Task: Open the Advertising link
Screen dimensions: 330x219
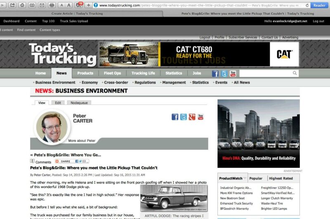Action: tap(290, 37)
